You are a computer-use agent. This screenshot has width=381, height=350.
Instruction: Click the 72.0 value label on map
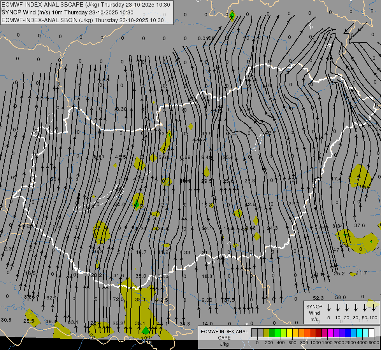click(x=118, y=299)
